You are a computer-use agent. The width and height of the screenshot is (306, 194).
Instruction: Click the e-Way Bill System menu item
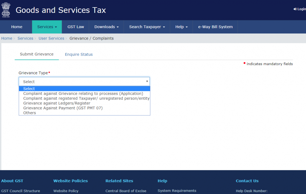(215, 27)
